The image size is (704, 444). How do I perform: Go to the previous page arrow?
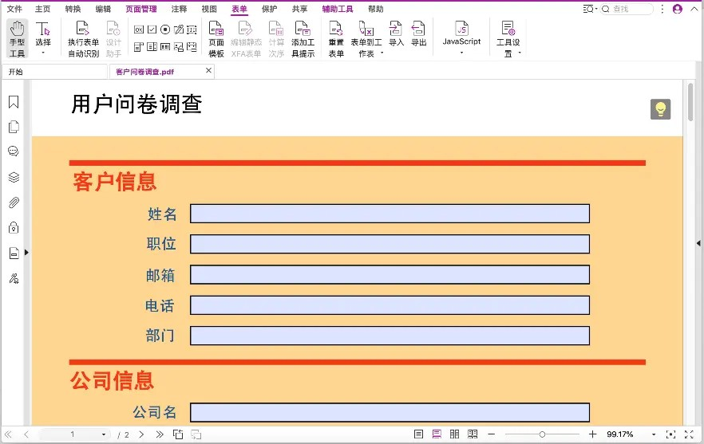click(x=26, y=434)
